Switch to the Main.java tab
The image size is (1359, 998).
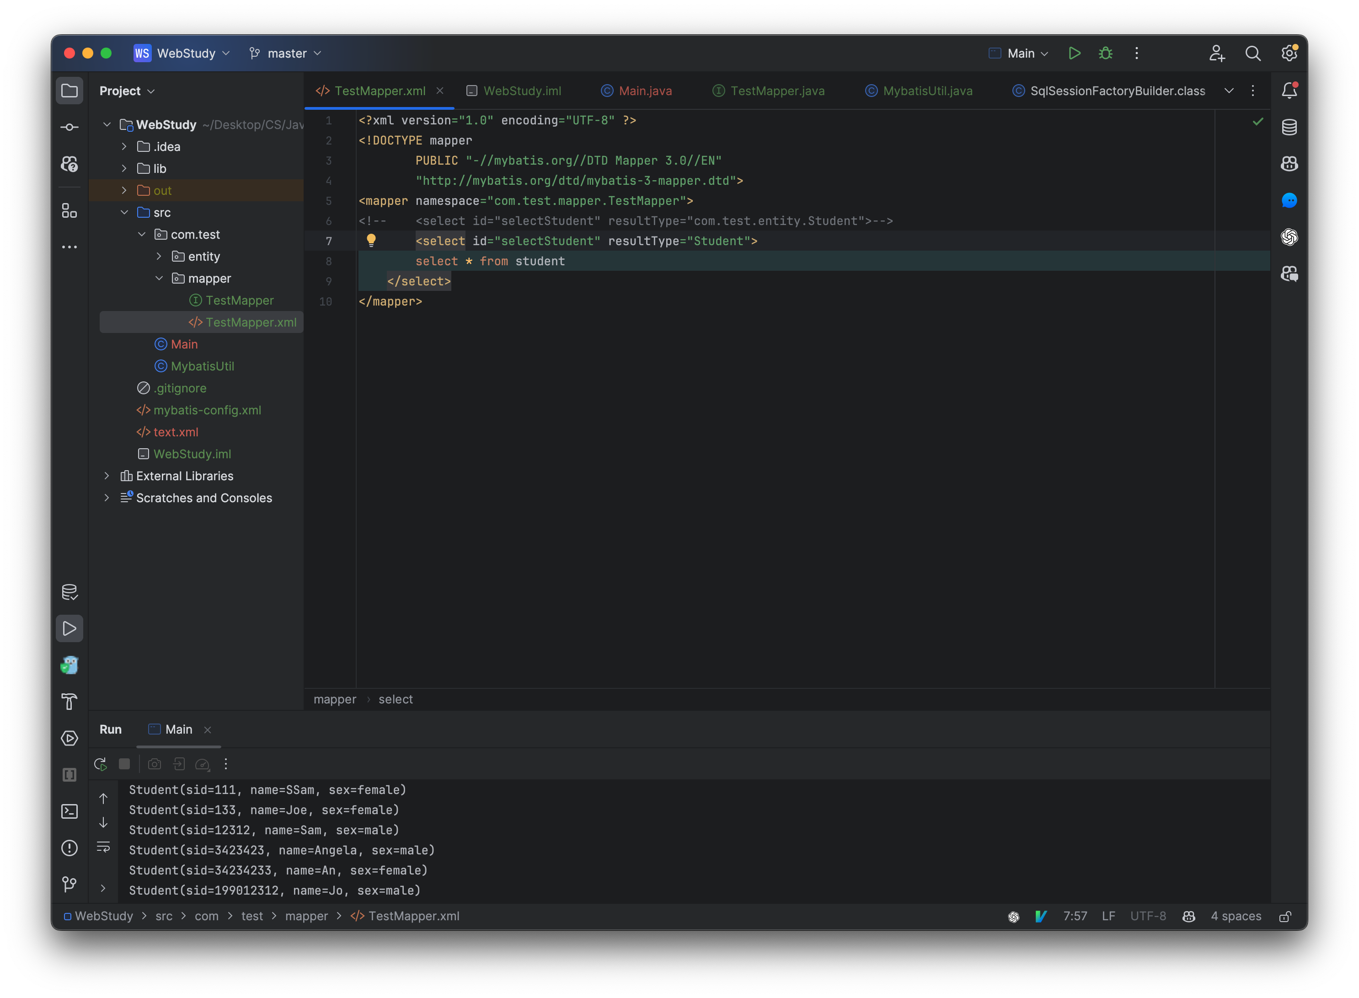tap(644, 91)
